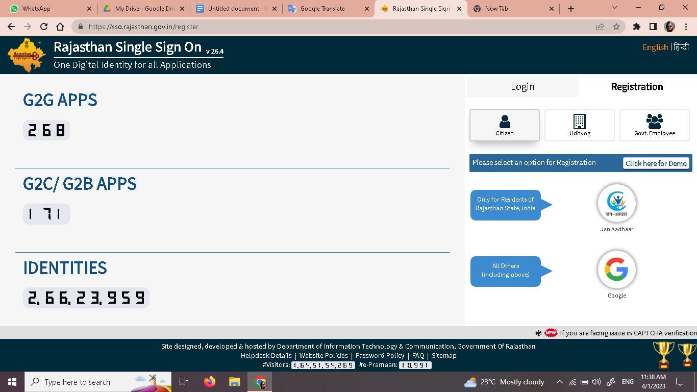Select the Govt. Employee registration option
The image size is (697, 392).
(655, 125)
